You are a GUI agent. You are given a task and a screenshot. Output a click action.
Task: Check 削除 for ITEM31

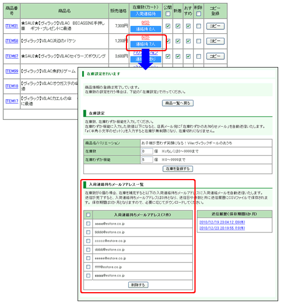[198, 26]
